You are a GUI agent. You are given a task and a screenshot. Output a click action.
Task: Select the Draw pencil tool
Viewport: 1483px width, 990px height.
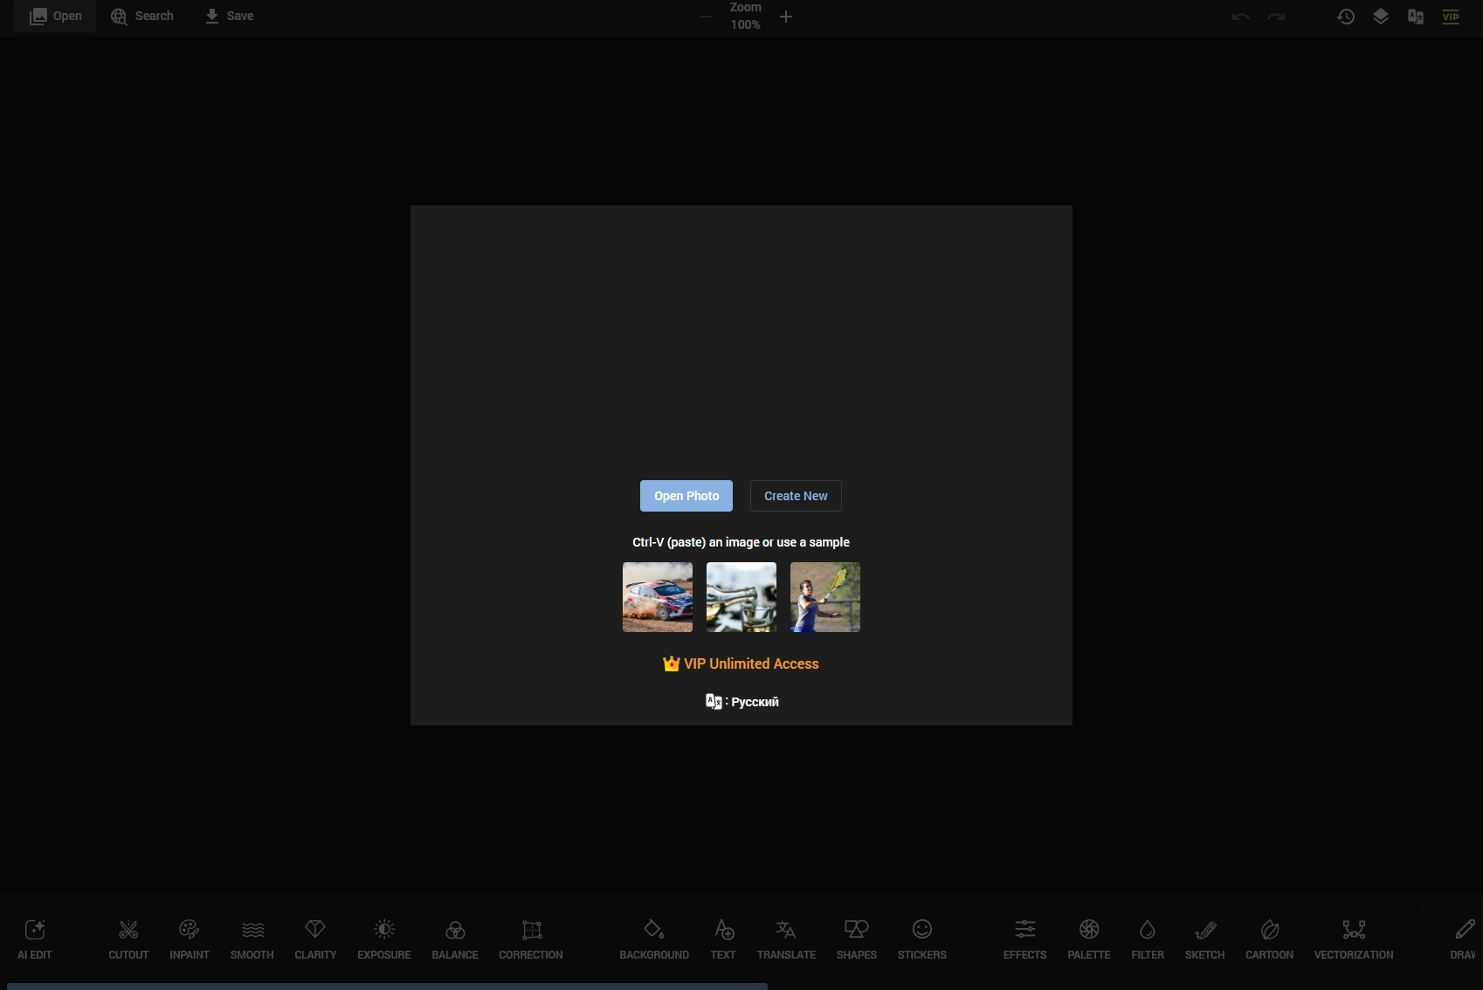(1464, 939)
